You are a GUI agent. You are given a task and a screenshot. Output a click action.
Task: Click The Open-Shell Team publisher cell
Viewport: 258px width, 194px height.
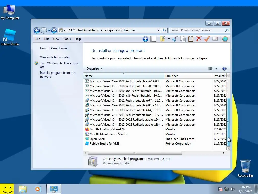tap(180, 139)
